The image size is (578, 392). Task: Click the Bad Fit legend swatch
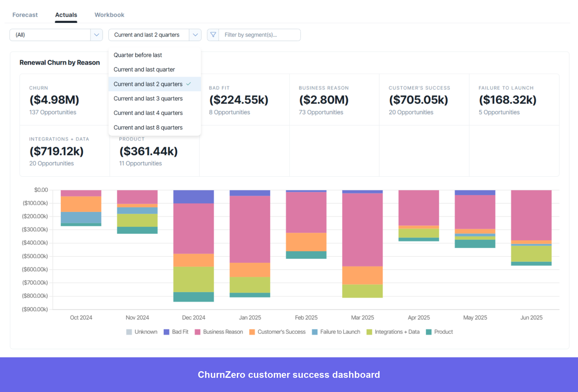[167, 332]
